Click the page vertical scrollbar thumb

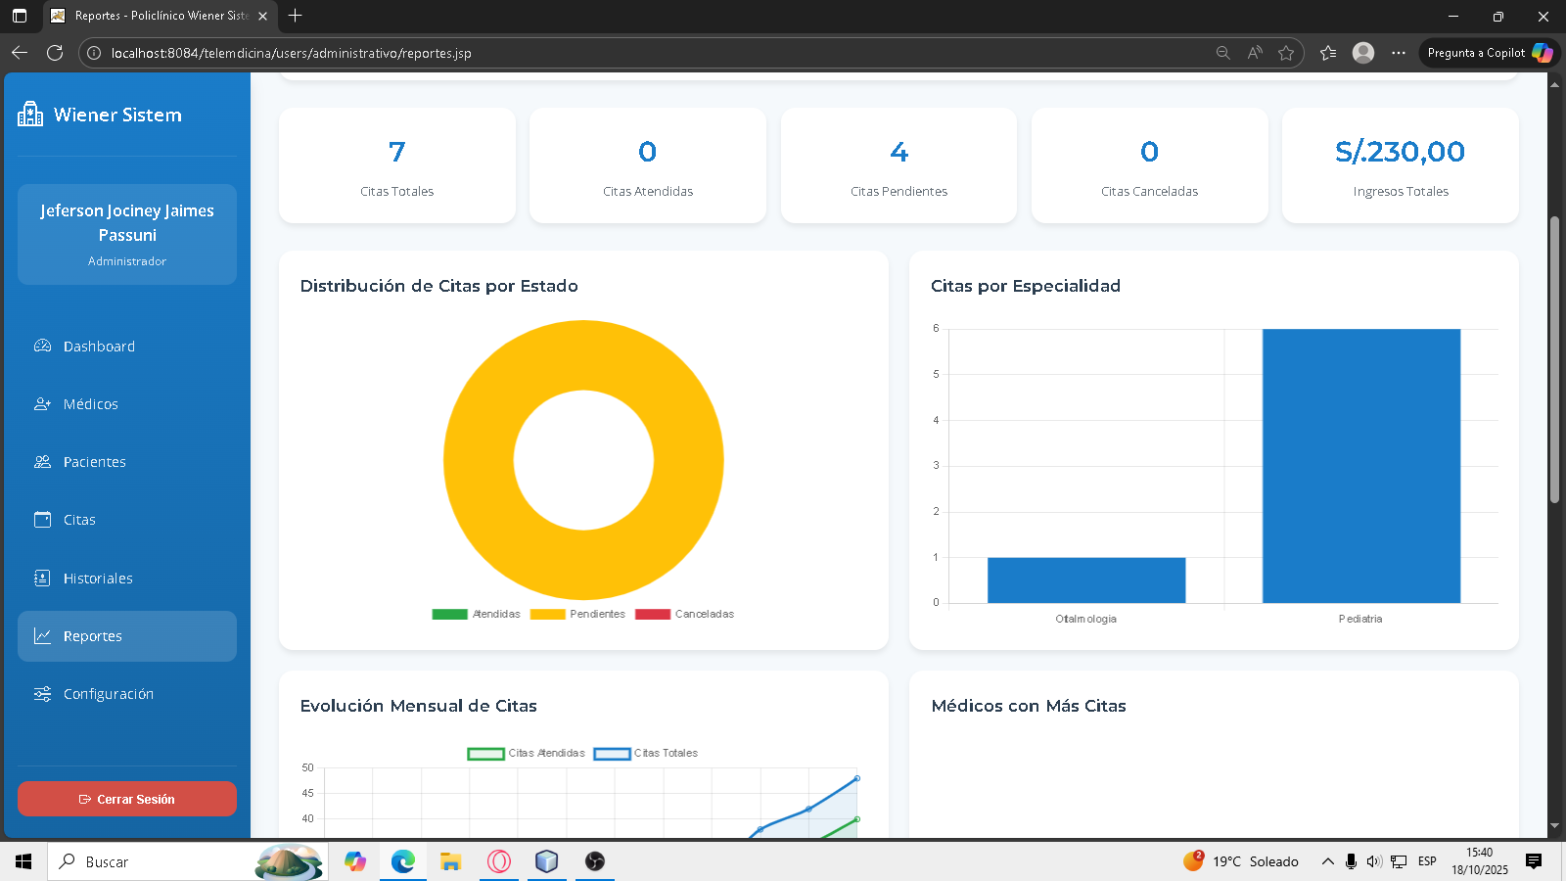(1554, 360)
